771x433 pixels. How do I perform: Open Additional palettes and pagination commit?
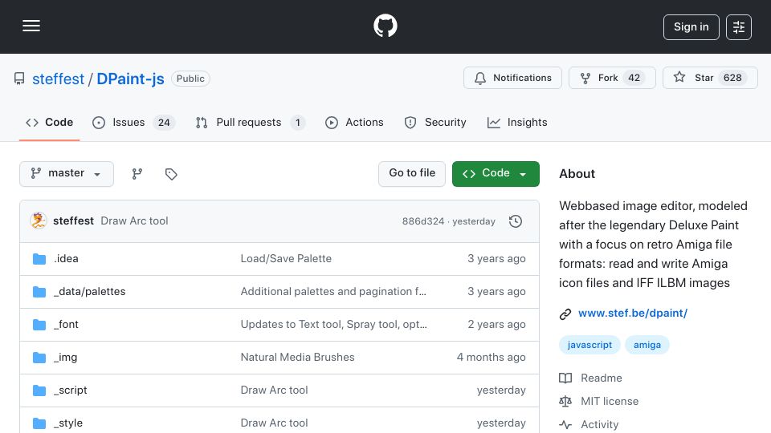point(333,292)
